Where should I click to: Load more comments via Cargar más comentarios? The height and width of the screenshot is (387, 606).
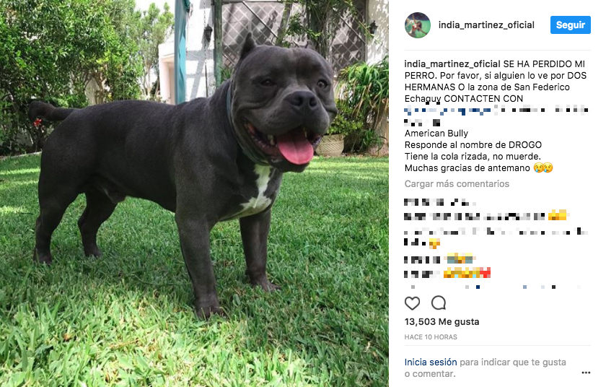tap(457, 184)
